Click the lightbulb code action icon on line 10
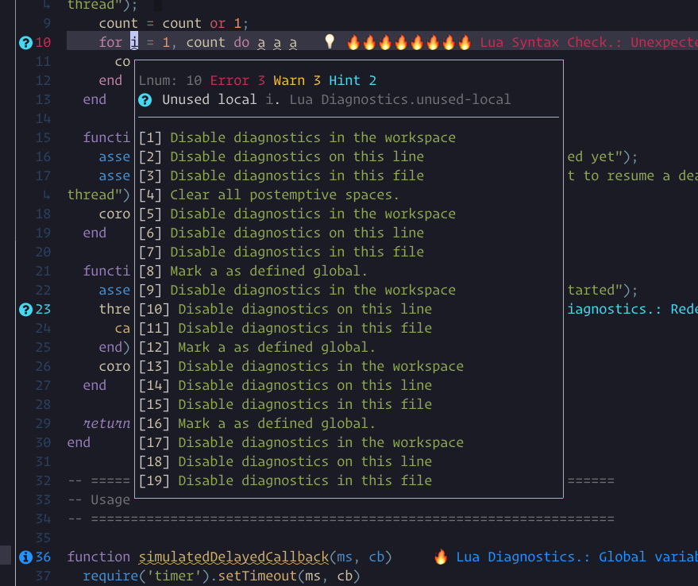698x586 pixels. point(330,42)
